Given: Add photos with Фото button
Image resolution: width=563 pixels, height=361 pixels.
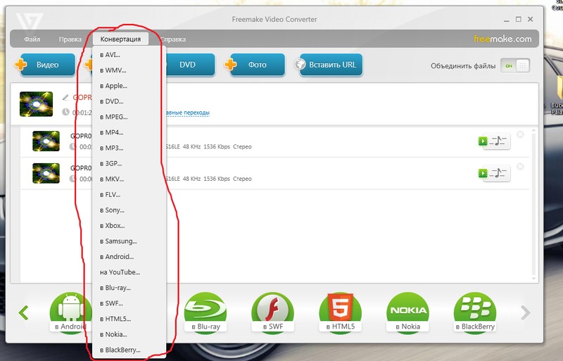Looking at the screenshot, I should (x=257, y=65).
